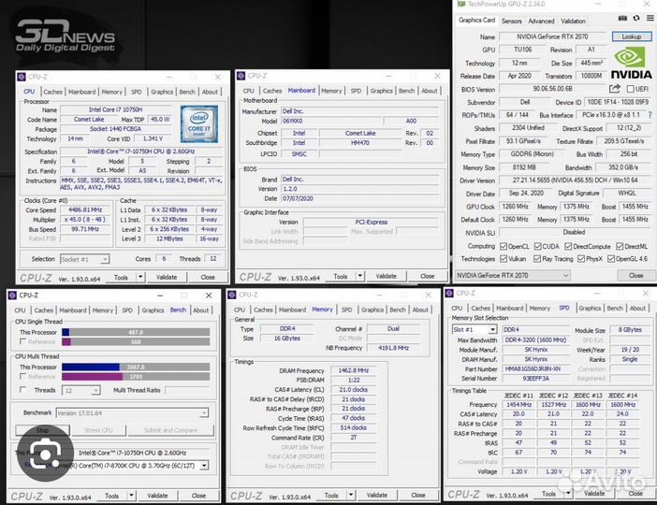Open the SPD tab in the Memory window

coord(346,310)
